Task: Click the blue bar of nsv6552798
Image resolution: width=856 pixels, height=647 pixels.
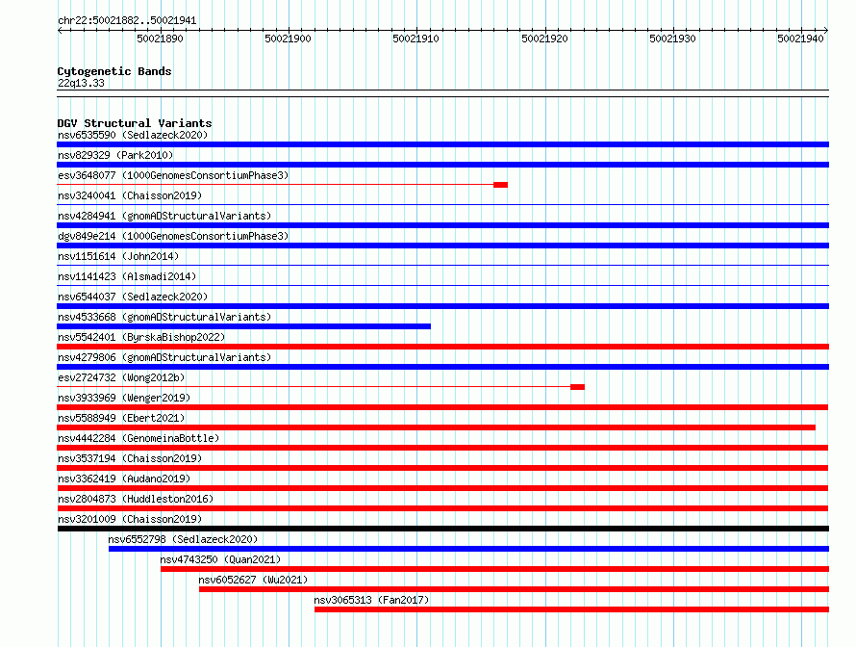Action: (468, 549)
